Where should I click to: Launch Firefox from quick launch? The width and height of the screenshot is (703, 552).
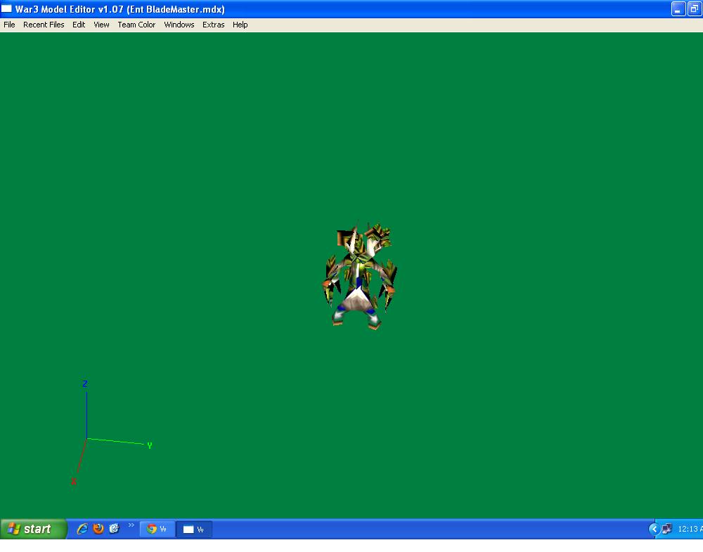pyautogui.click(x=98, y=529)
